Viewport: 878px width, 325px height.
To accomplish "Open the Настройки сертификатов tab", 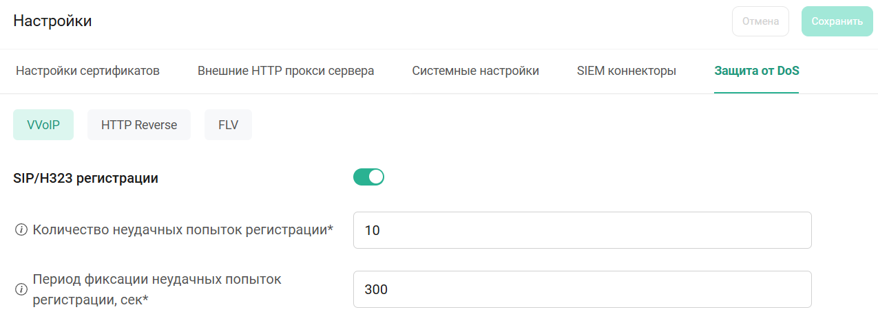I will click(x=87, y=71).
